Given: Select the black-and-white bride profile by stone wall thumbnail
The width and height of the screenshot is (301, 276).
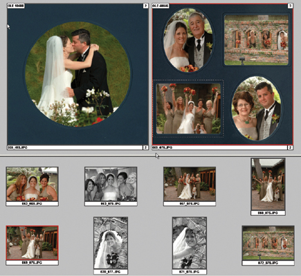Looking at the screenshot, I should (x=190, y=243).
